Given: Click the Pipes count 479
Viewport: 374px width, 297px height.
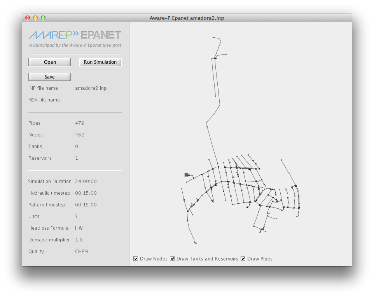Looking at the screenshot, I should coord(80,123).
